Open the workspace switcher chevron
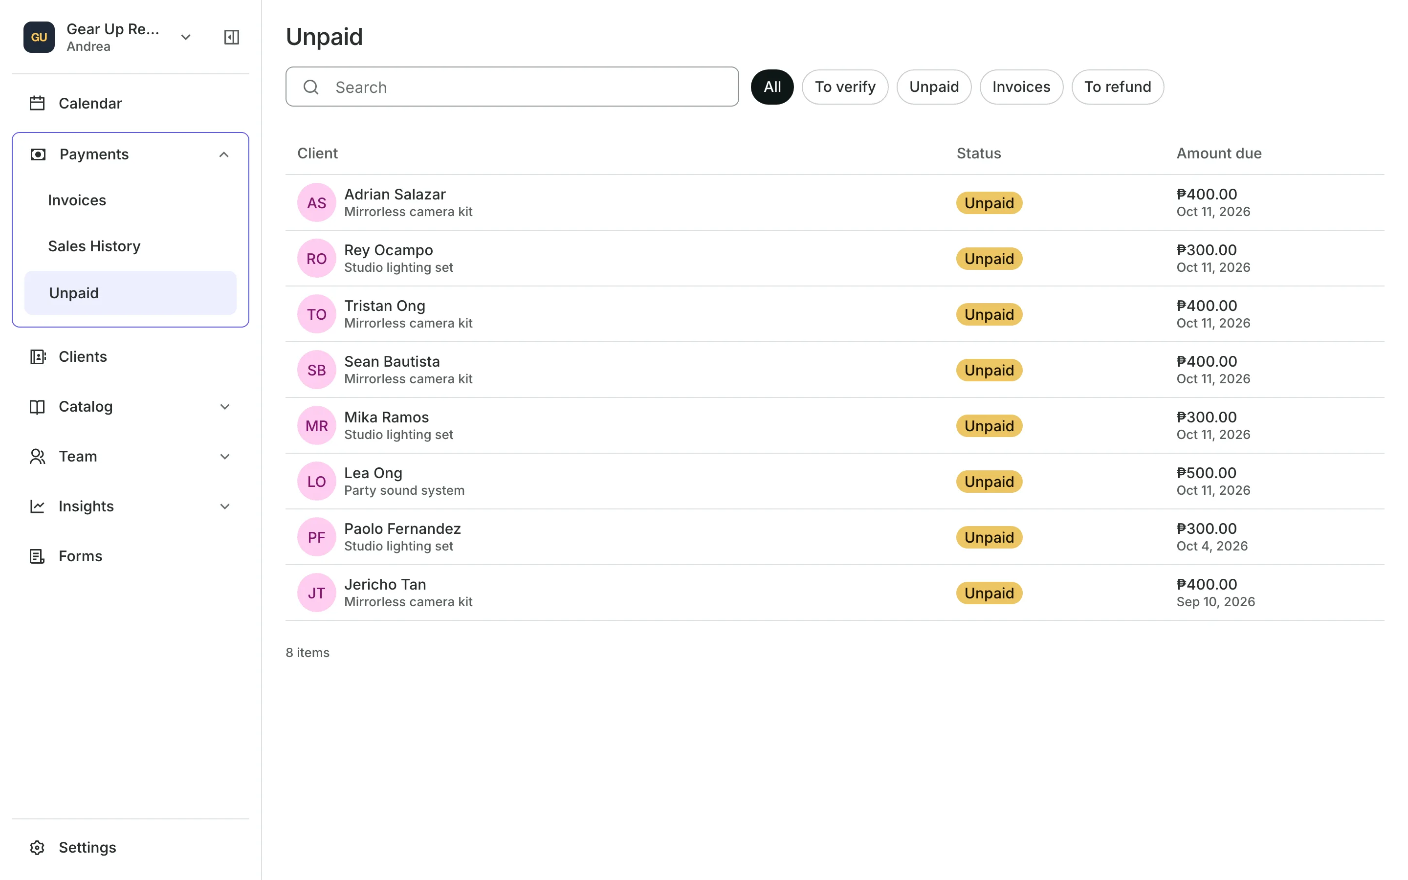 [x=186, y=37]
